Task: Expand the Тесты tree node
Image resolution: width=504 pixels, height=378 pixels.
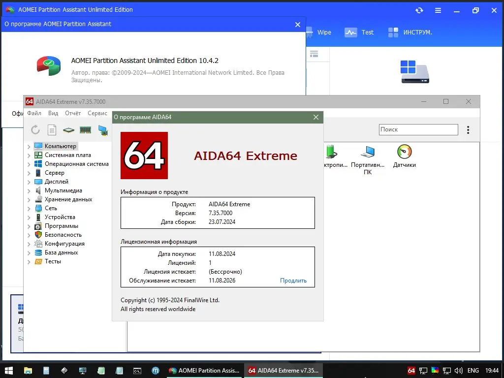Action: [29, 261]
